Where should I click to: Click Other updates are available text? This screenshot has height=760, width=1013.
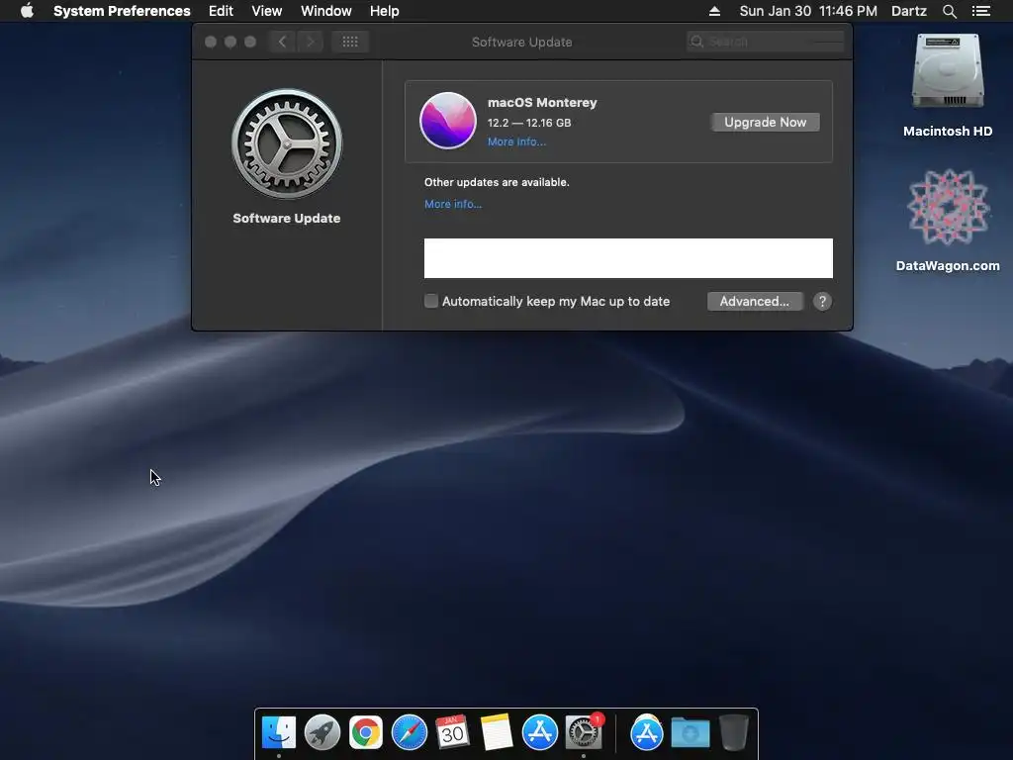pyautogui.click(x=497, y=182)
